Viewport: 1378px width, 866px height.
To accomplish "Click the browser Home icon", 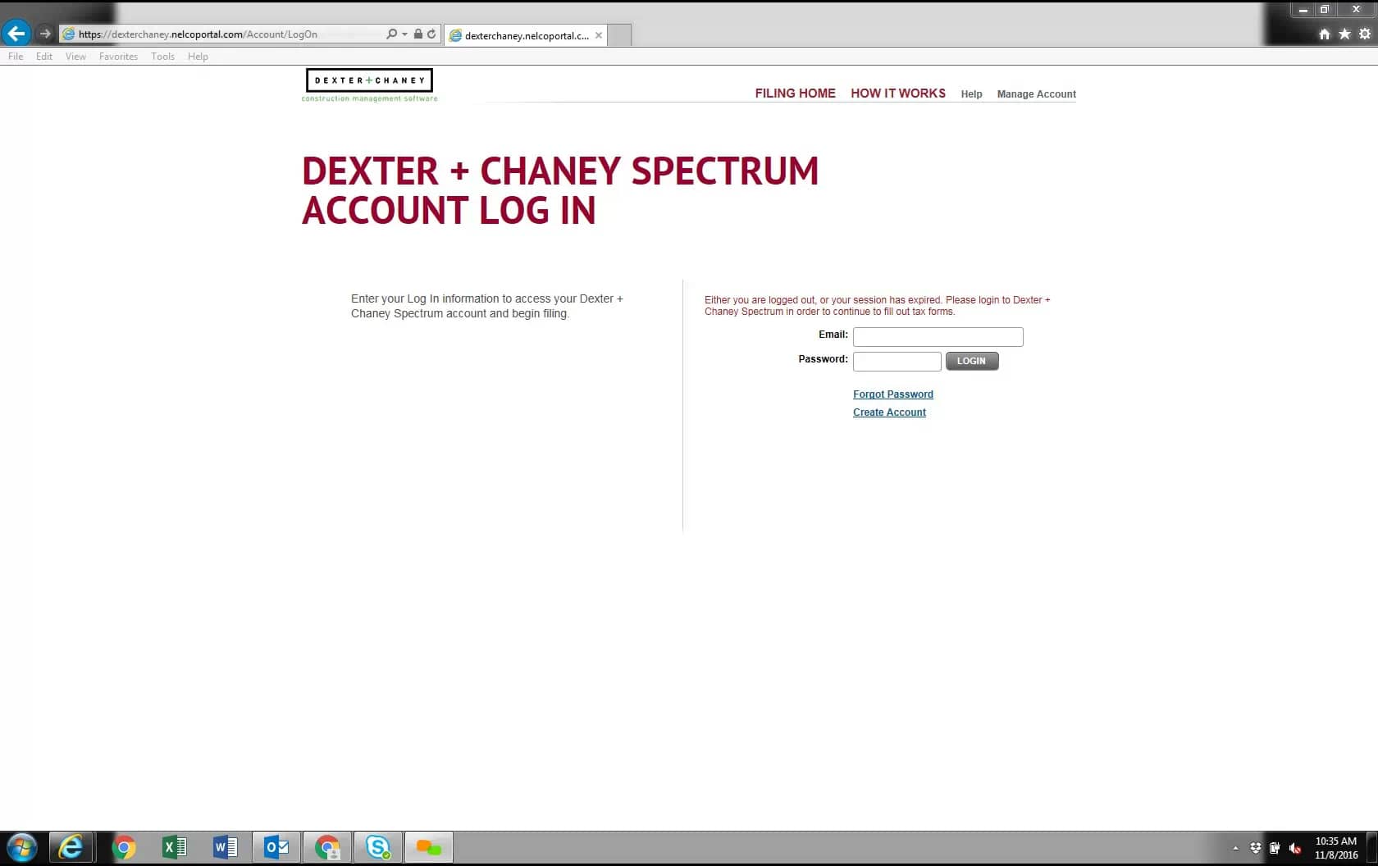I will pyautogui.click(x=1324, y=34).
